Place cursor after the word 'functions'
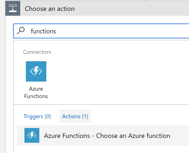 (56, 31)
